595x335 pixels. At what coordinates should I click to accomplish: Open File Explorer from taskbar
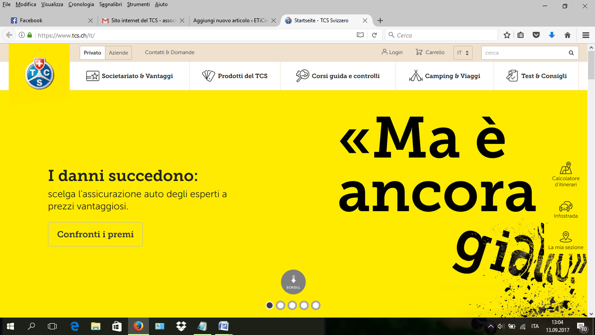pyautogui.click(x=96, y=326)
